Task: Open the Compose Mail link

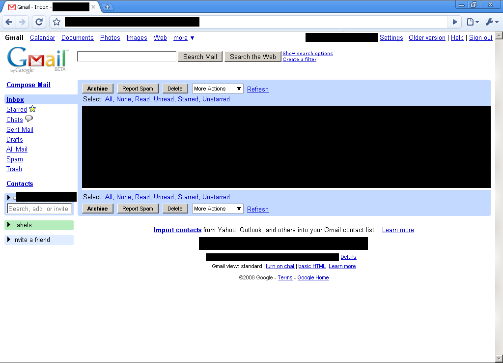Action: pyautogui.click(x=28, y=85)
